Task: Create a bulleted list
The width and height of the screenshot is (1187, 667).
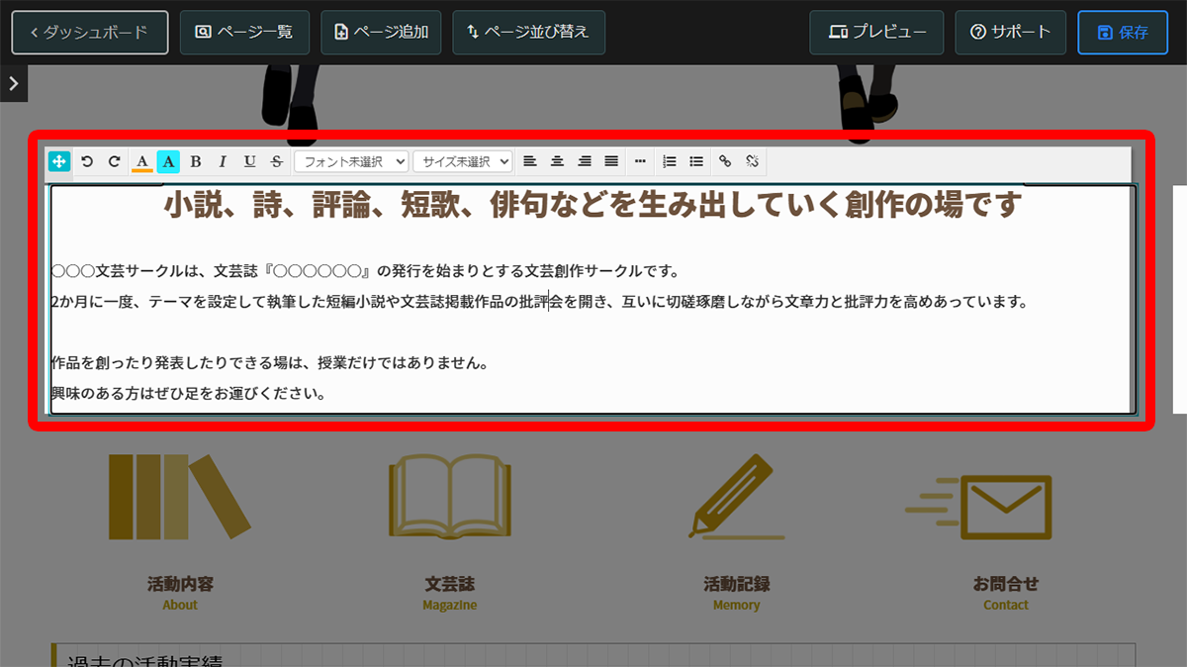Action: pos(696,161)
